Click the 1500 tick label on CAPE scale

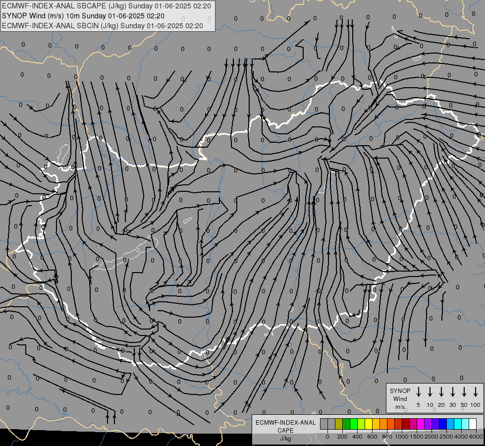click(416, 437)
